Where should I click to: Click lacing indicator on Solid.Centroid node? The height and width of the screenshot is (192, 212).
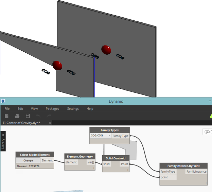[x=128, y=170]
